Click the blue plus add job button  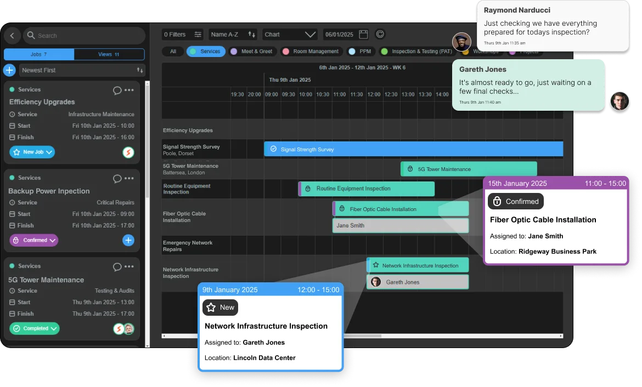click(x=9, y=70)
